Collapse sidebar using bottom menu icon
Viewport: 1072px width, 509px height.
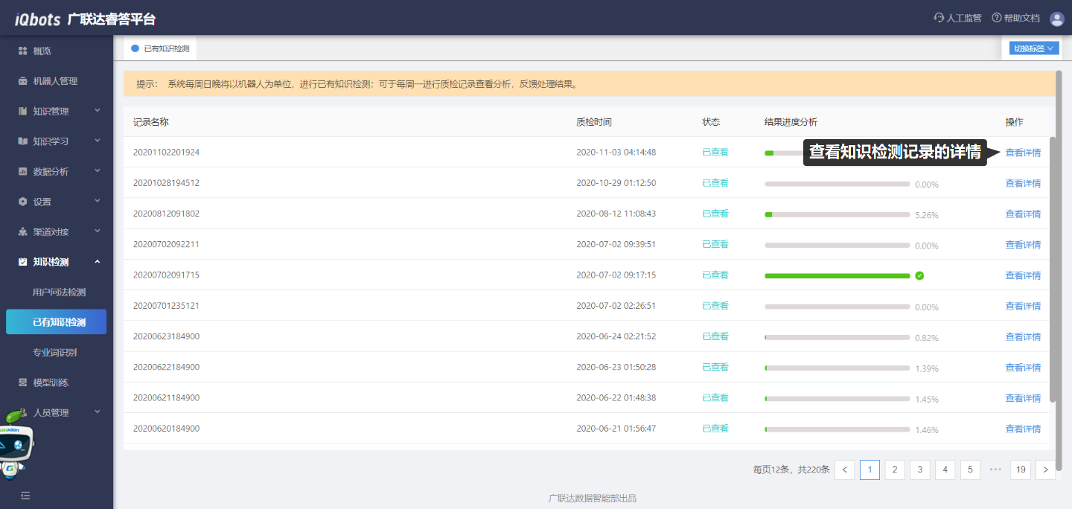[x=25, y=495]
